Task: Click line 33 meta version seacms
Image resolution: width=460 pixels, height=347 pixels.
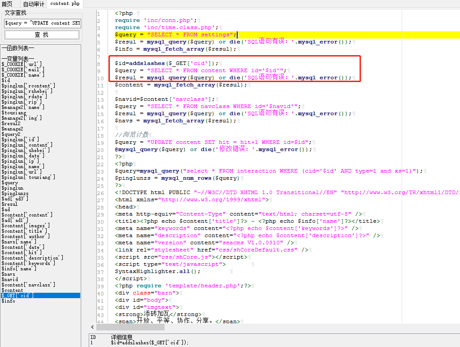Action: coord(204,243)
